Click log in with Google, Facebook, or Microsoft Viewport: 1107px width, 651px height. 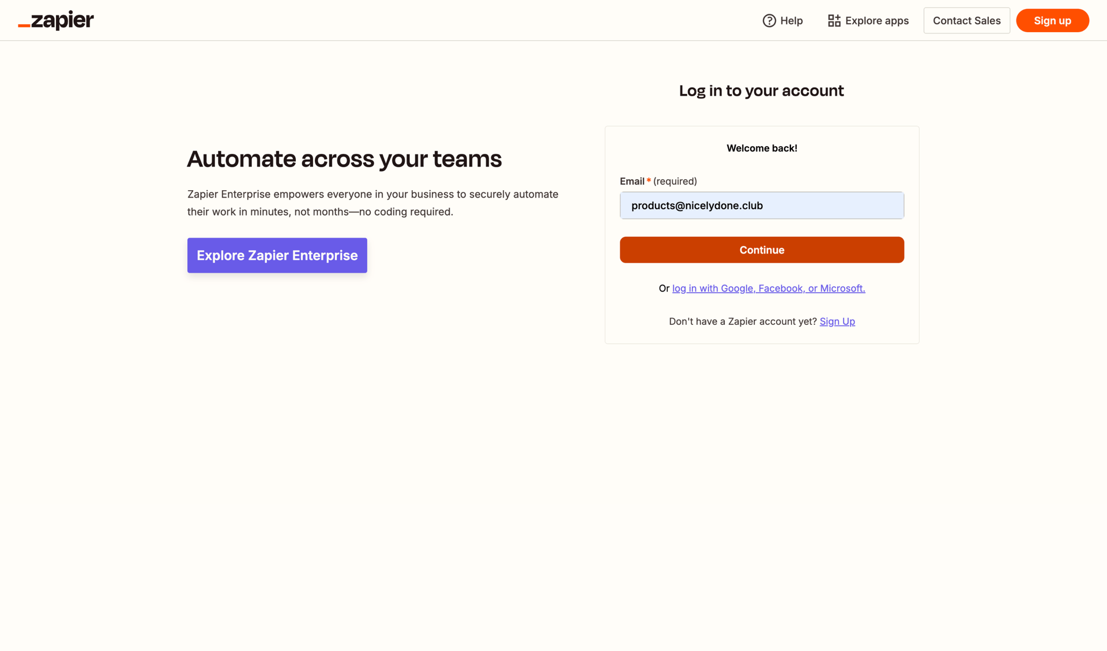pyautogui.click(x=769, y=288)
